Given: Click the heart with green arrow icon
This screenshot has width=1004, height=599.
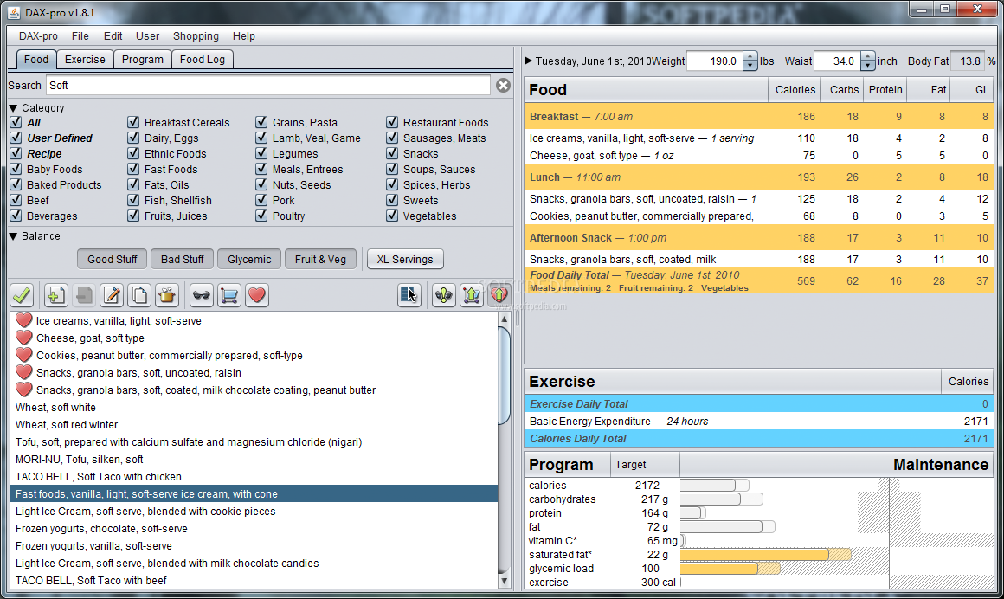Looking at the screenshot, I should [499, 295].
